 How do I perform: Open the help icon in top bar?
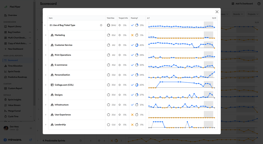pos(259,4)
